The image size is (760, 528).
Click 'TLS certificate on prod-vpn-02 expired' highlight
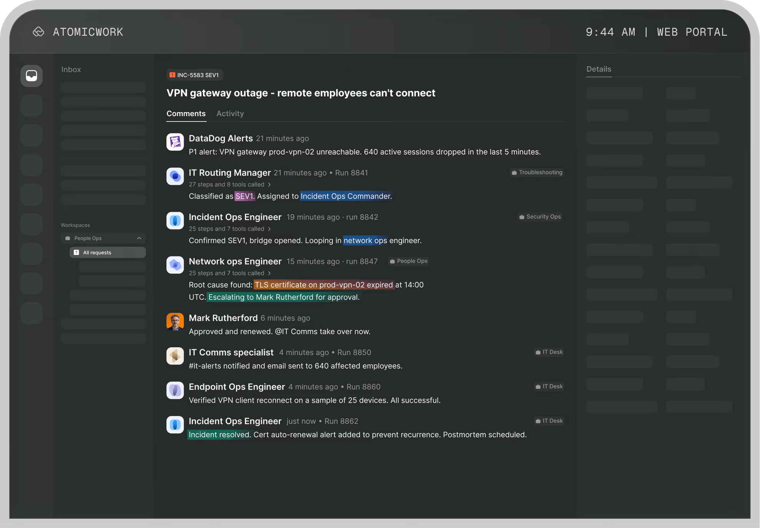click(x=324, y=285)
